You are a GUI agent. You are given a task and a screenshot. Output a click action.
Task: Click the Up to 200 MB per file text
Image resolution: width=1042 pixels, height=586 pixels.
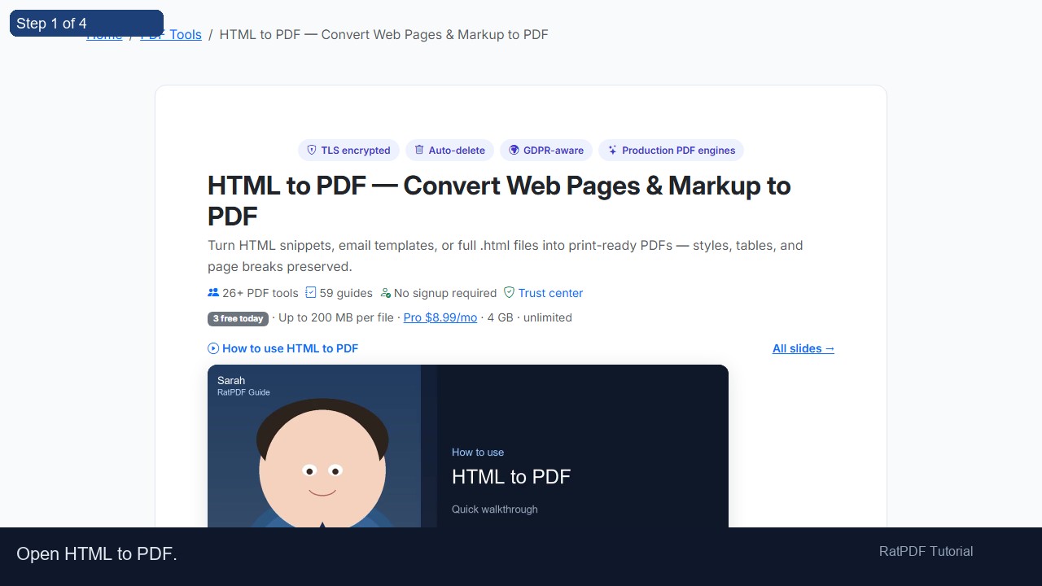point(336,317)
